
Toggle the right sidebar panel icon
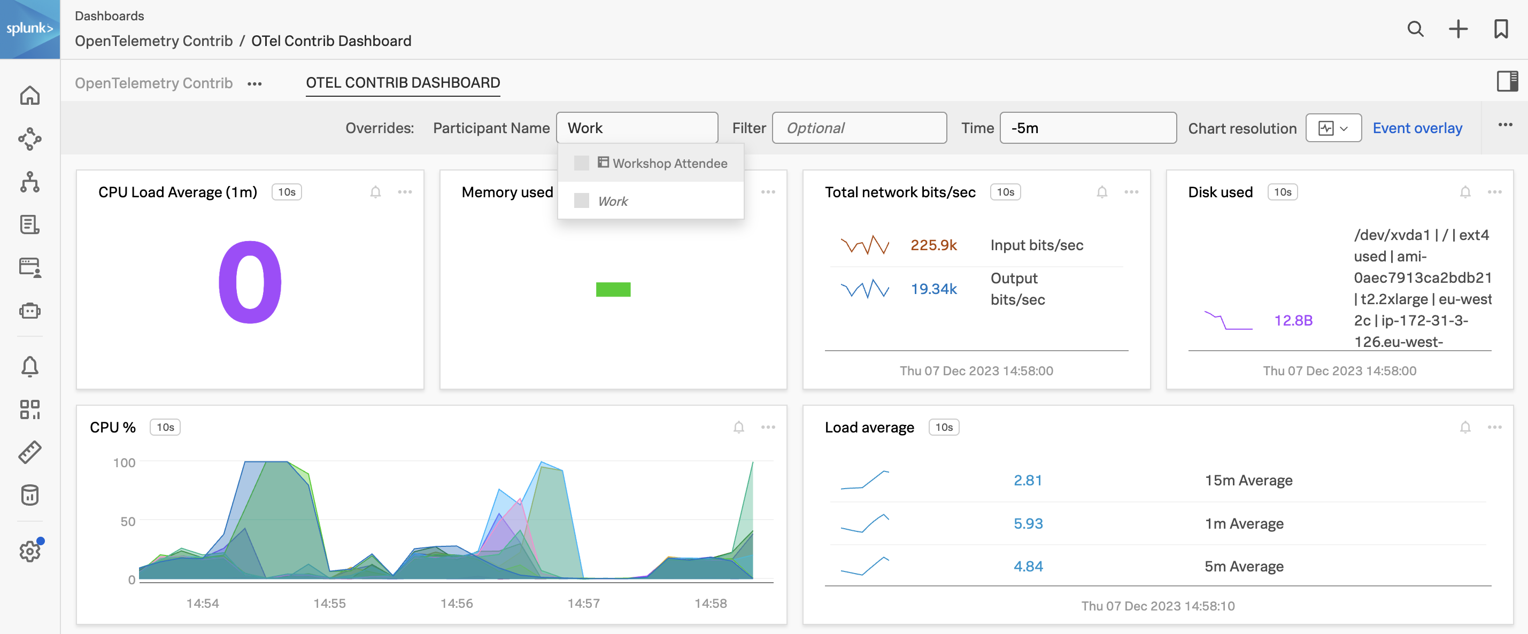coord(1507,81)
